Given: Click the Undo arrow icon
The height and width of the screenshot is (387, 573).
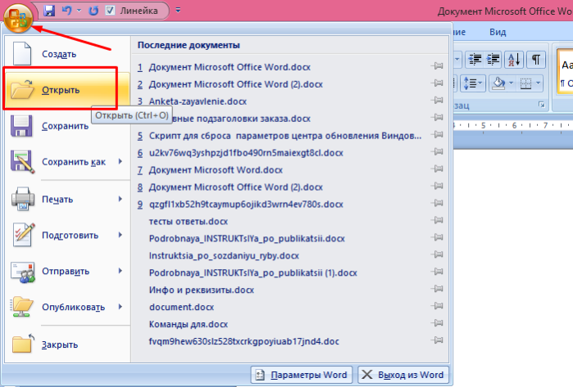Looking at the screenshot, I should 67,11.
